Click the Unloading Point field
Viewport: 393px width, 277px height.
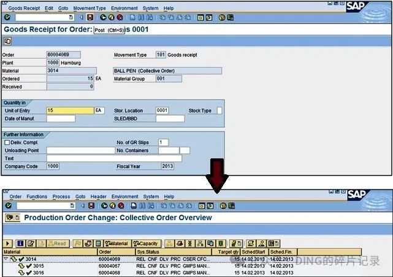(81, 150)
